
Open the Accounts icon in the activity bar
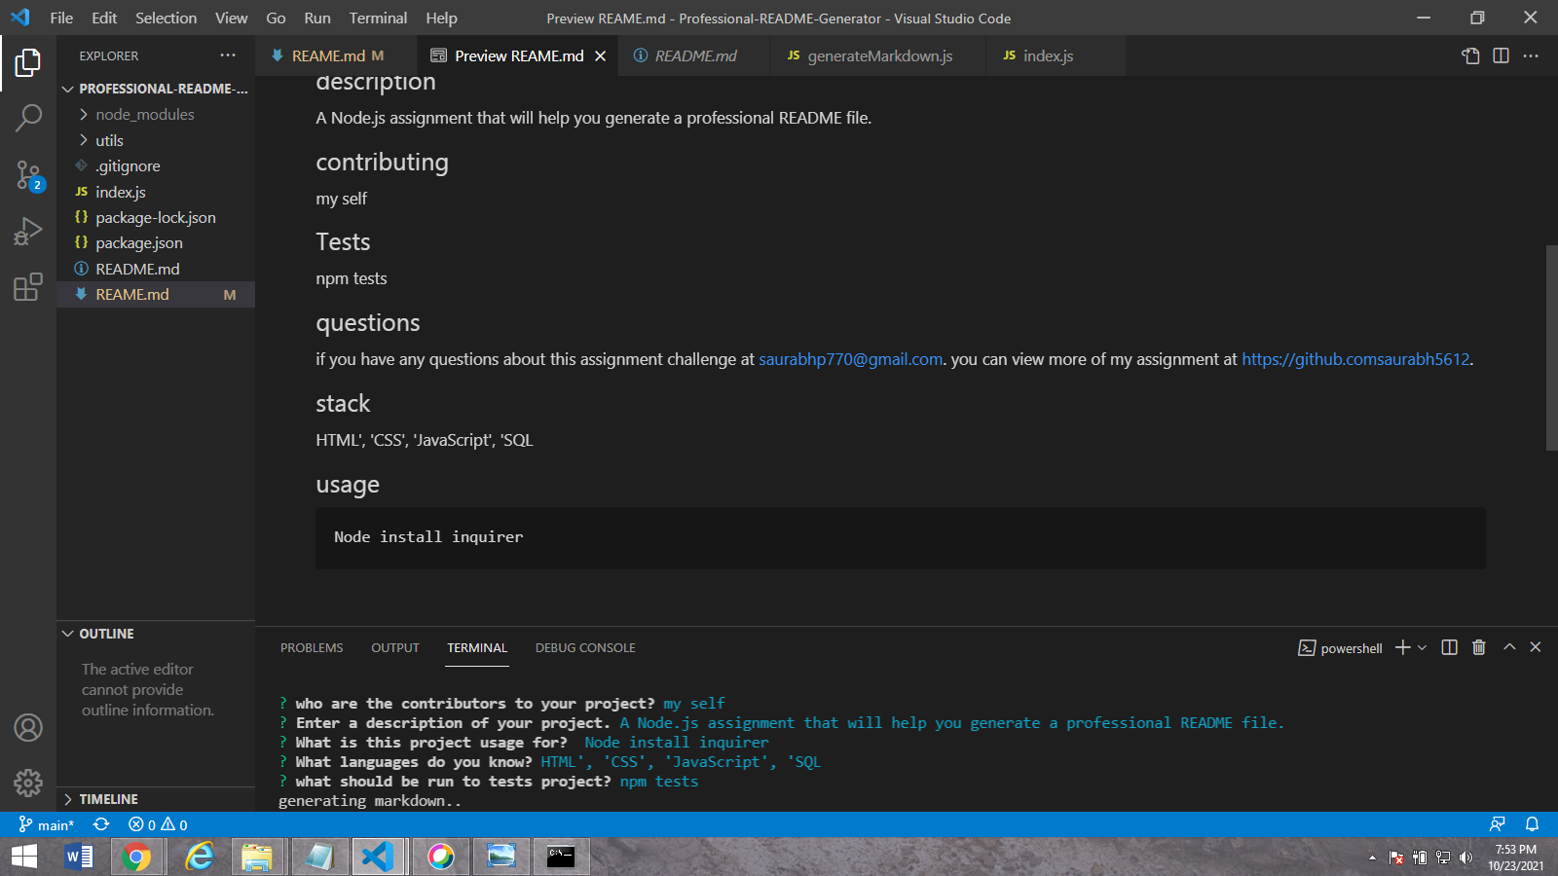pos(28,728)
